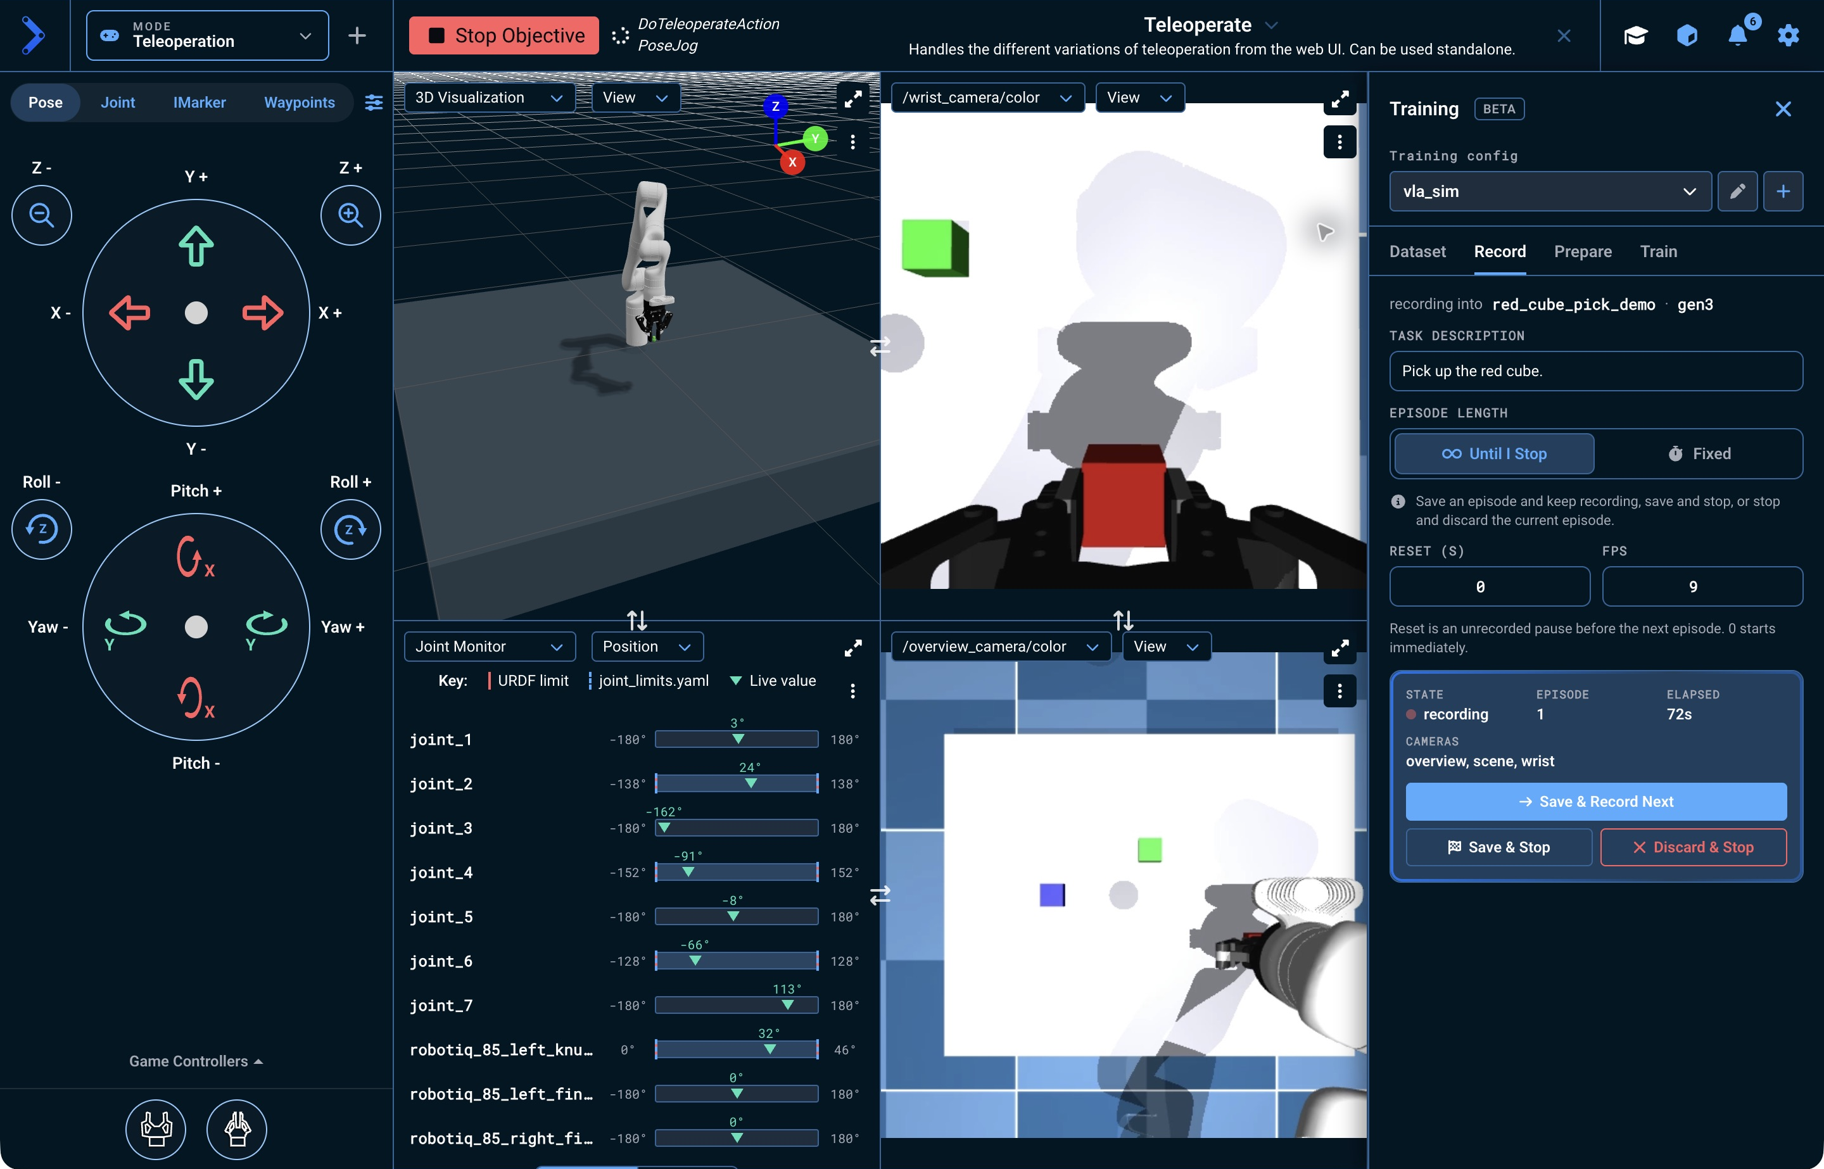Image resolution: width=1824 pixels, height=1169 pixels.
Task: Click the Z- zoom-out jog button
Action: pyautogui.click(x=42, y=215)
